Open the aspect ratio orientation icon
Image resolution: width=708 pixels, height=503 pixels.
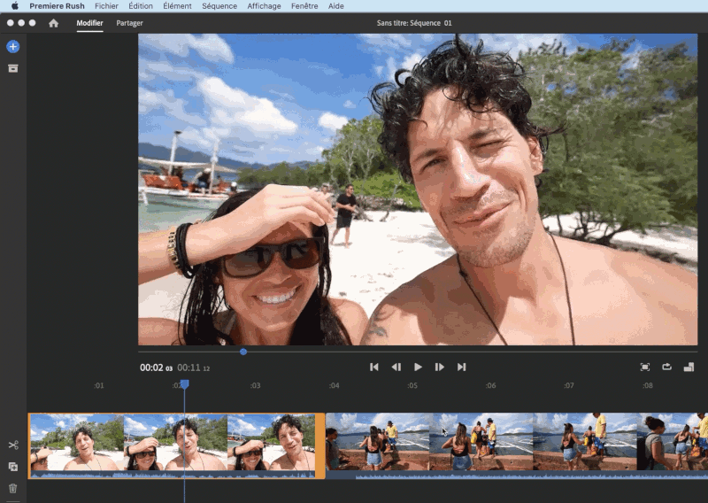click(689, 367)
